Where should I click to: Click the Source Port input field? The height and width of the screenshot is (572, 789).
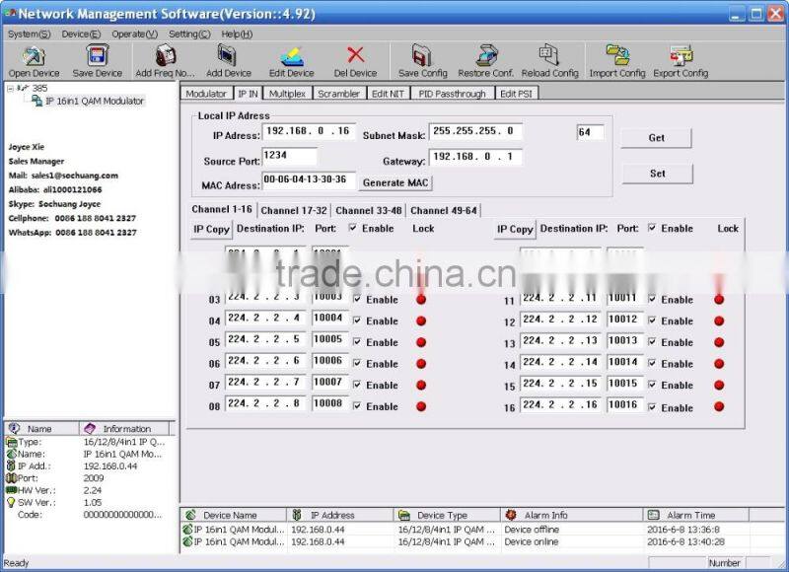289,156
